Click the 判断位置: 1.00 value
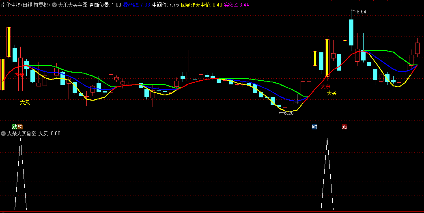Viewport: 424px width, 213px height. (x=105, y=5)
